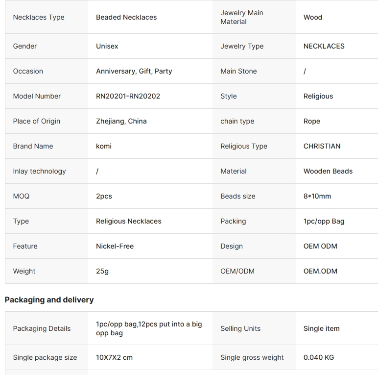
Task: Click the Model Number RN20201-RN20202 value
Action: coord(128,96)
